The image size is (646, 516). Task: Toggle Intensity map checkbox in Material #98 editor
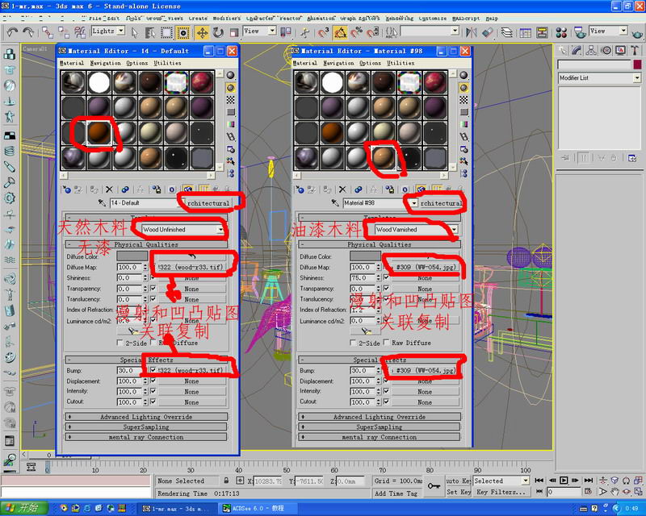pos(387,391)
